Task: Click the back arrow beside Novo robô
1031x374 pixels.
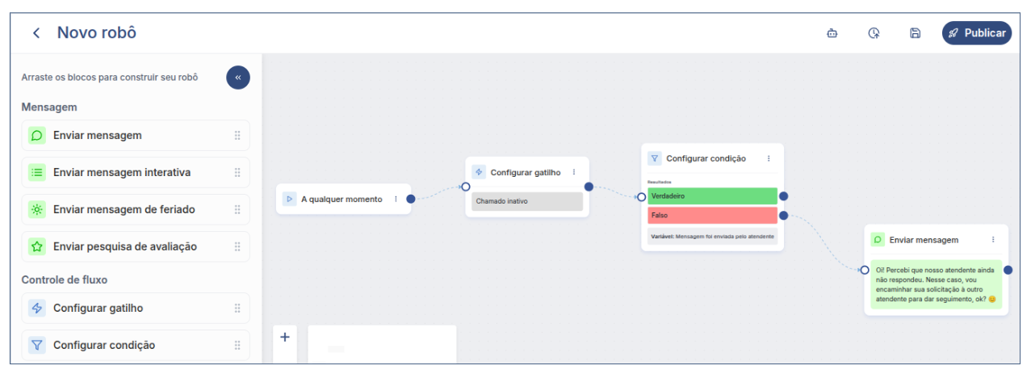Action: 36,33
